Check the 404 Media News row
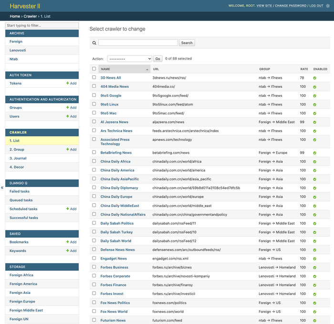The image size is (334, 324). pos(94,86)
